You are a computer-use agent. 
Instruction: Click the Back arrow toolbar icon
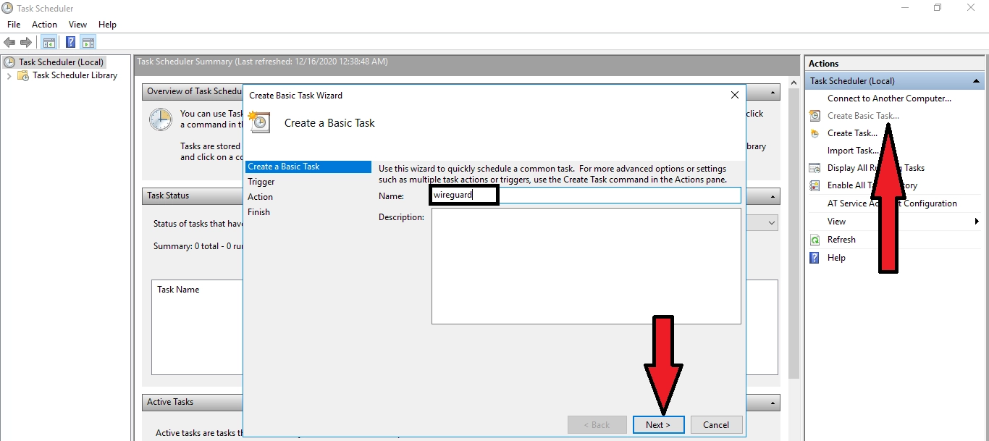(9, 42)
